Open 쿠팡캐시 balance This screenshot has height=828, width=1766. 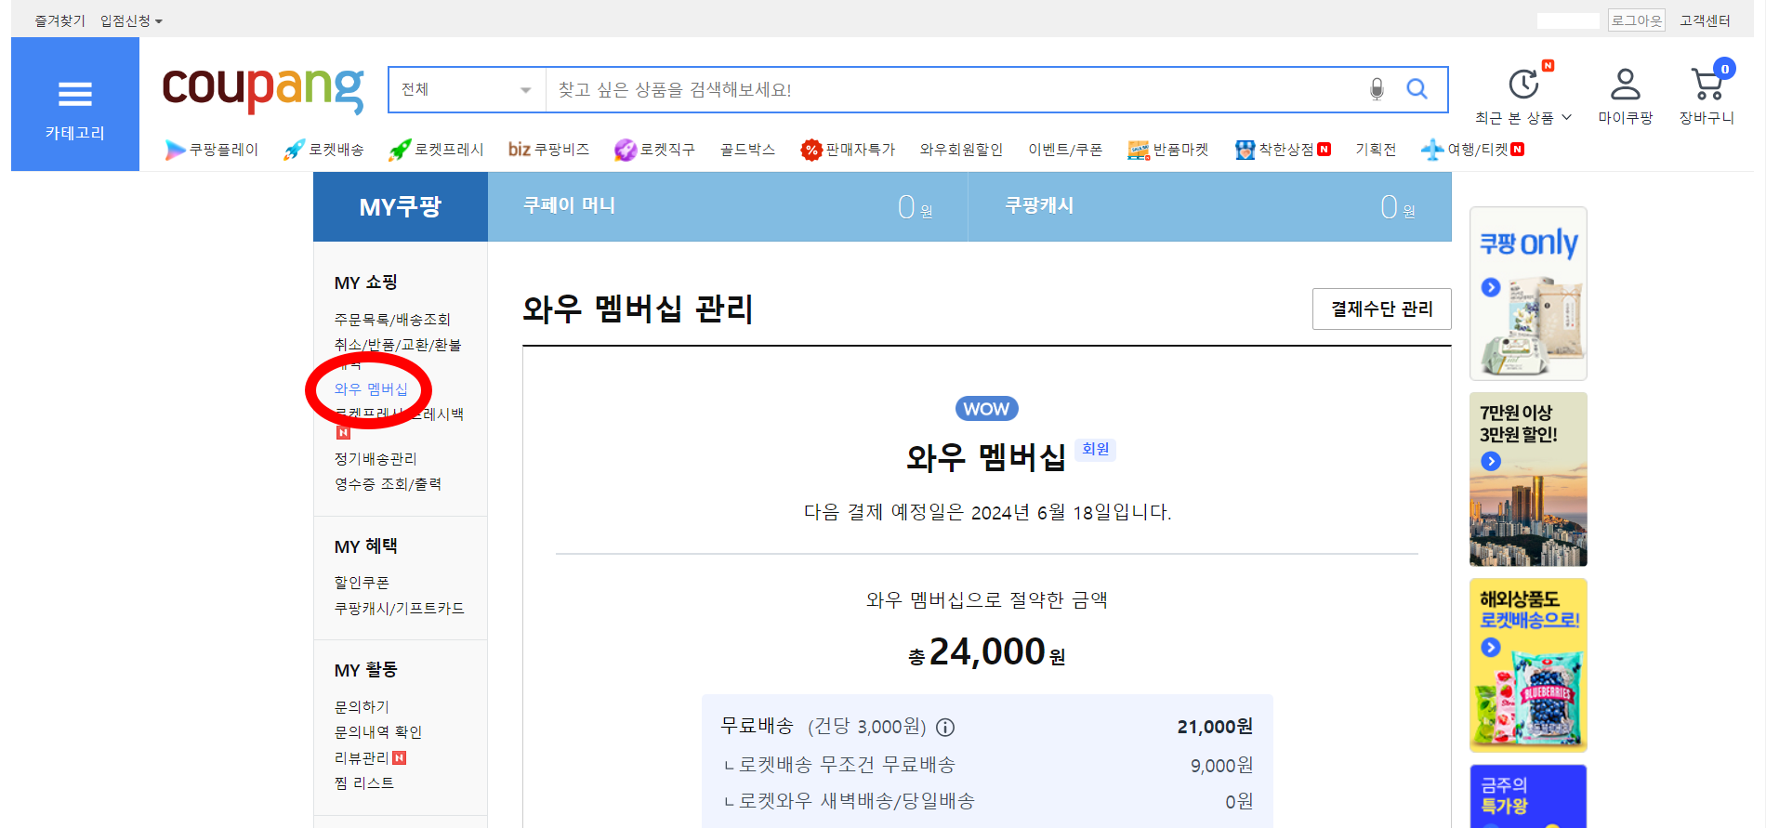tap(1210, 206)
